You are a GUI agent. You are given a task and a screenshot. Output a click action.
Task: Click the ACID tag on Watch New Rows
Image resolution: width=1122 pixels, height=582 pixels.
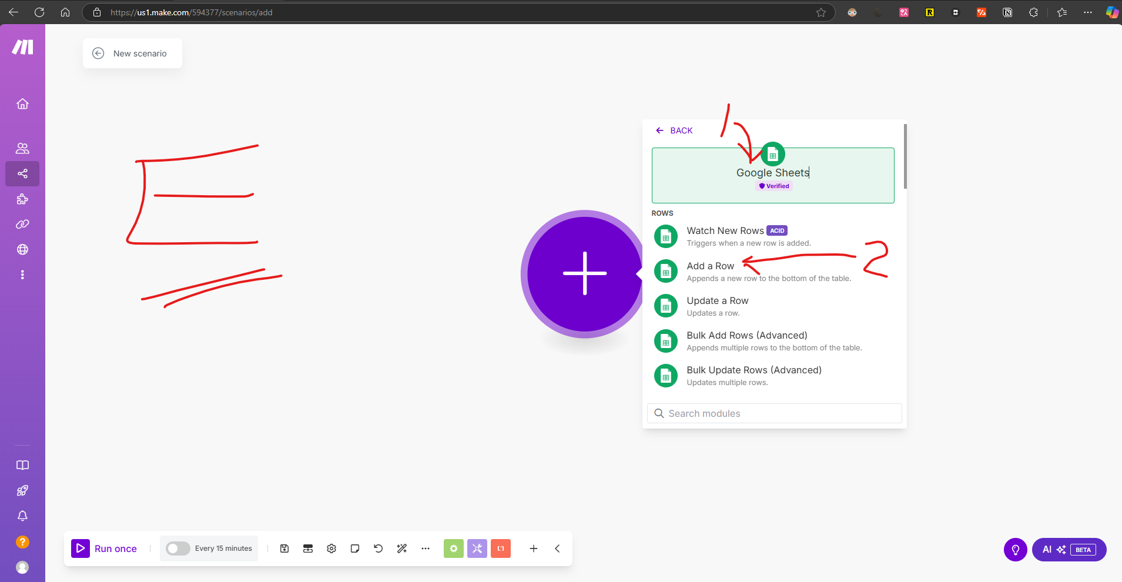[x=777, y=230]
